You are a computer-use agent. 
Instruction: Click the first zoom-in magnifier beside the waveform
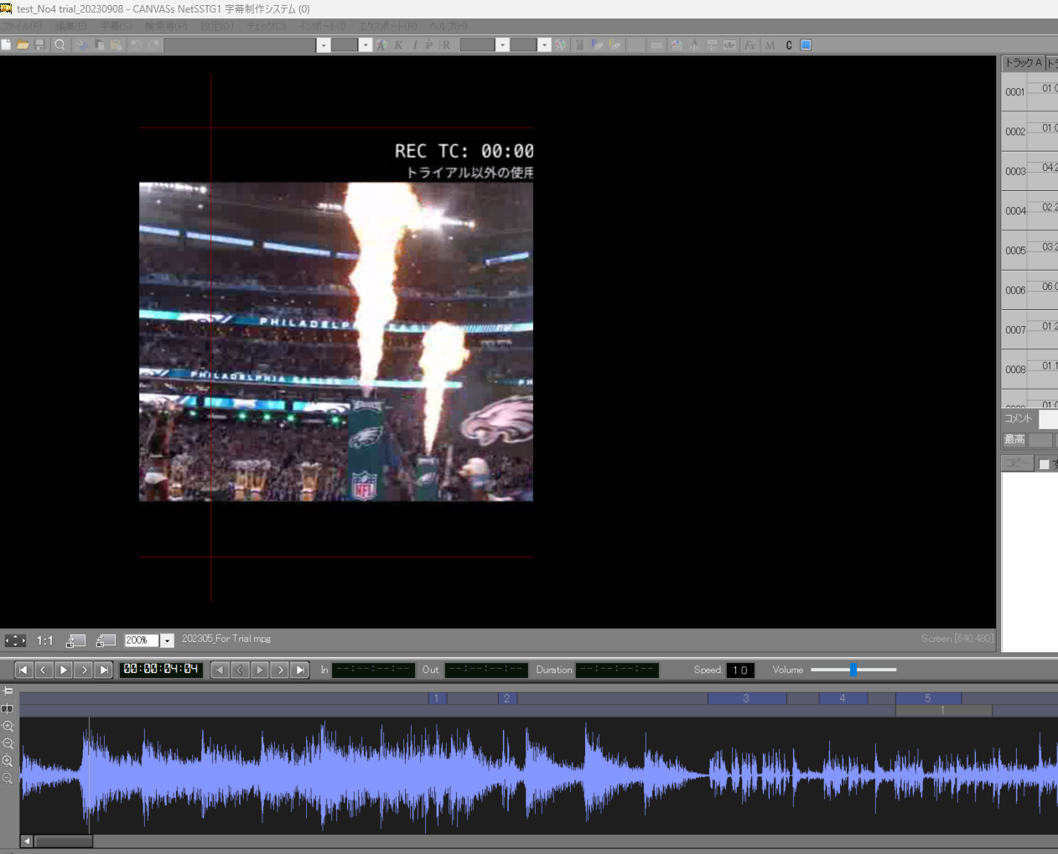[x=8, y=727]
